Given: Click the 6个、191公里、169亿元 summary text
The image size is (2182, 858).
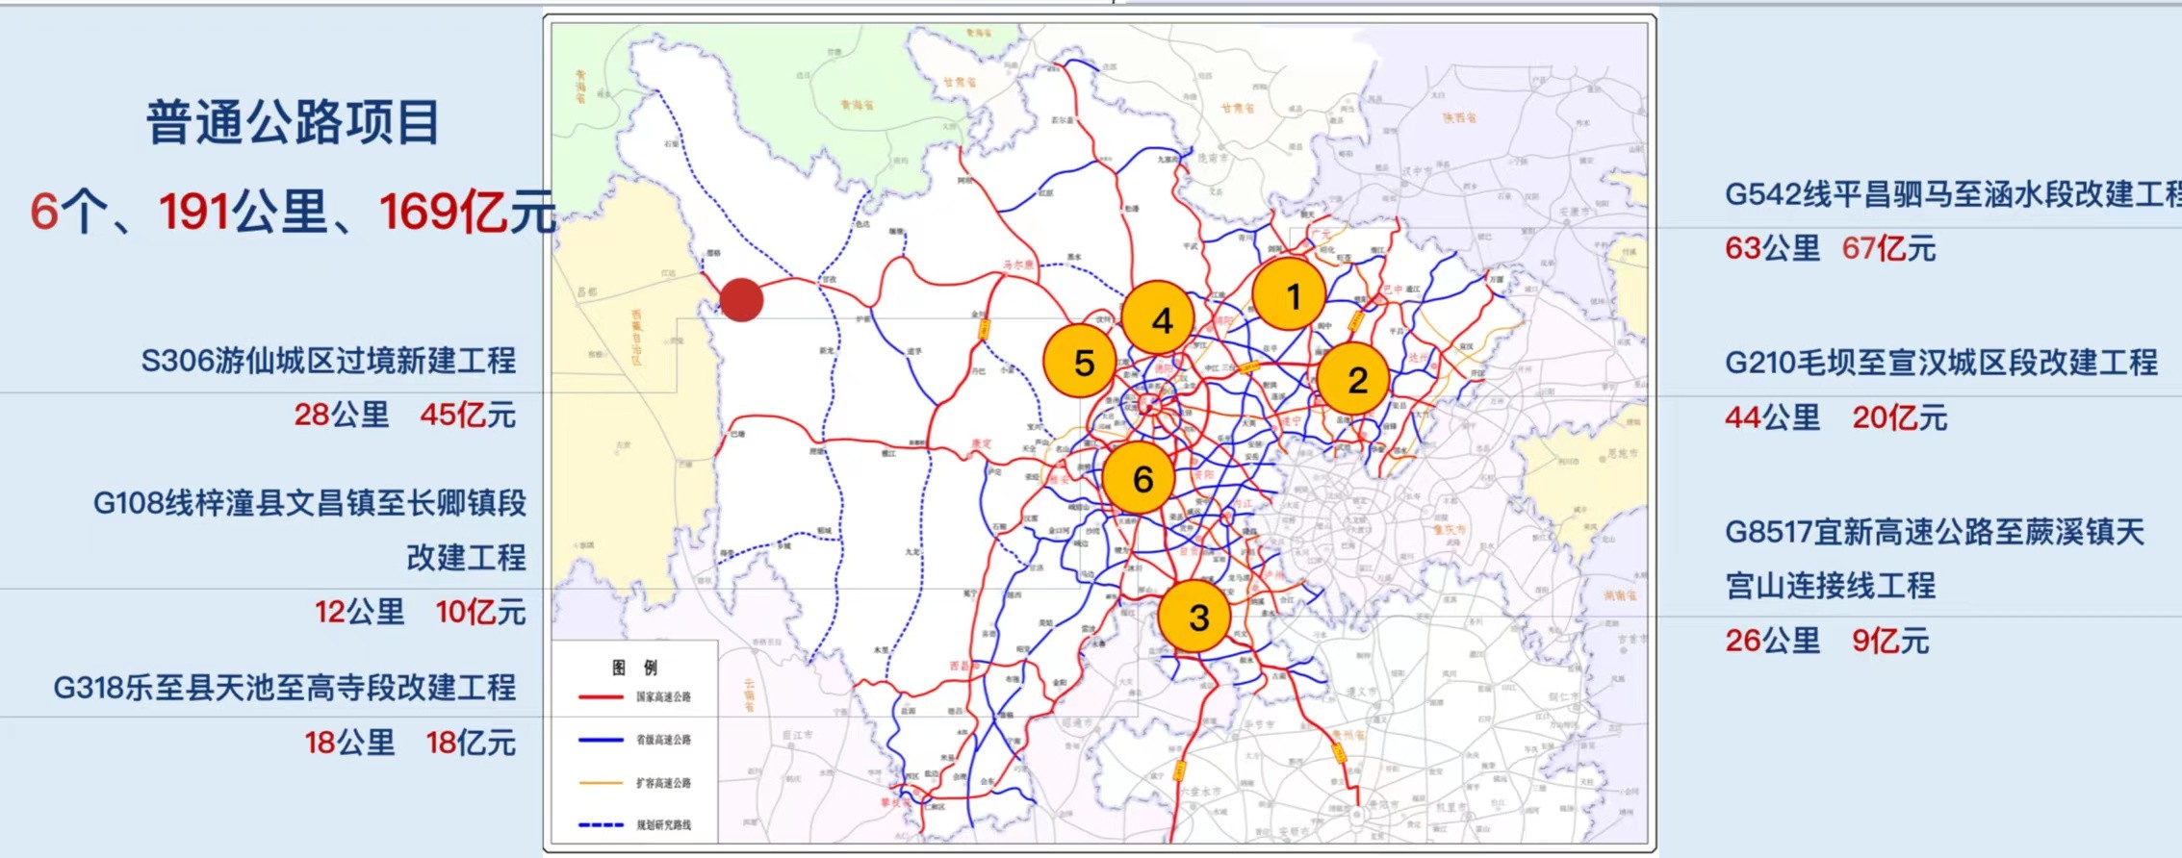Looking at the screenshot, I should coord(293,212).
